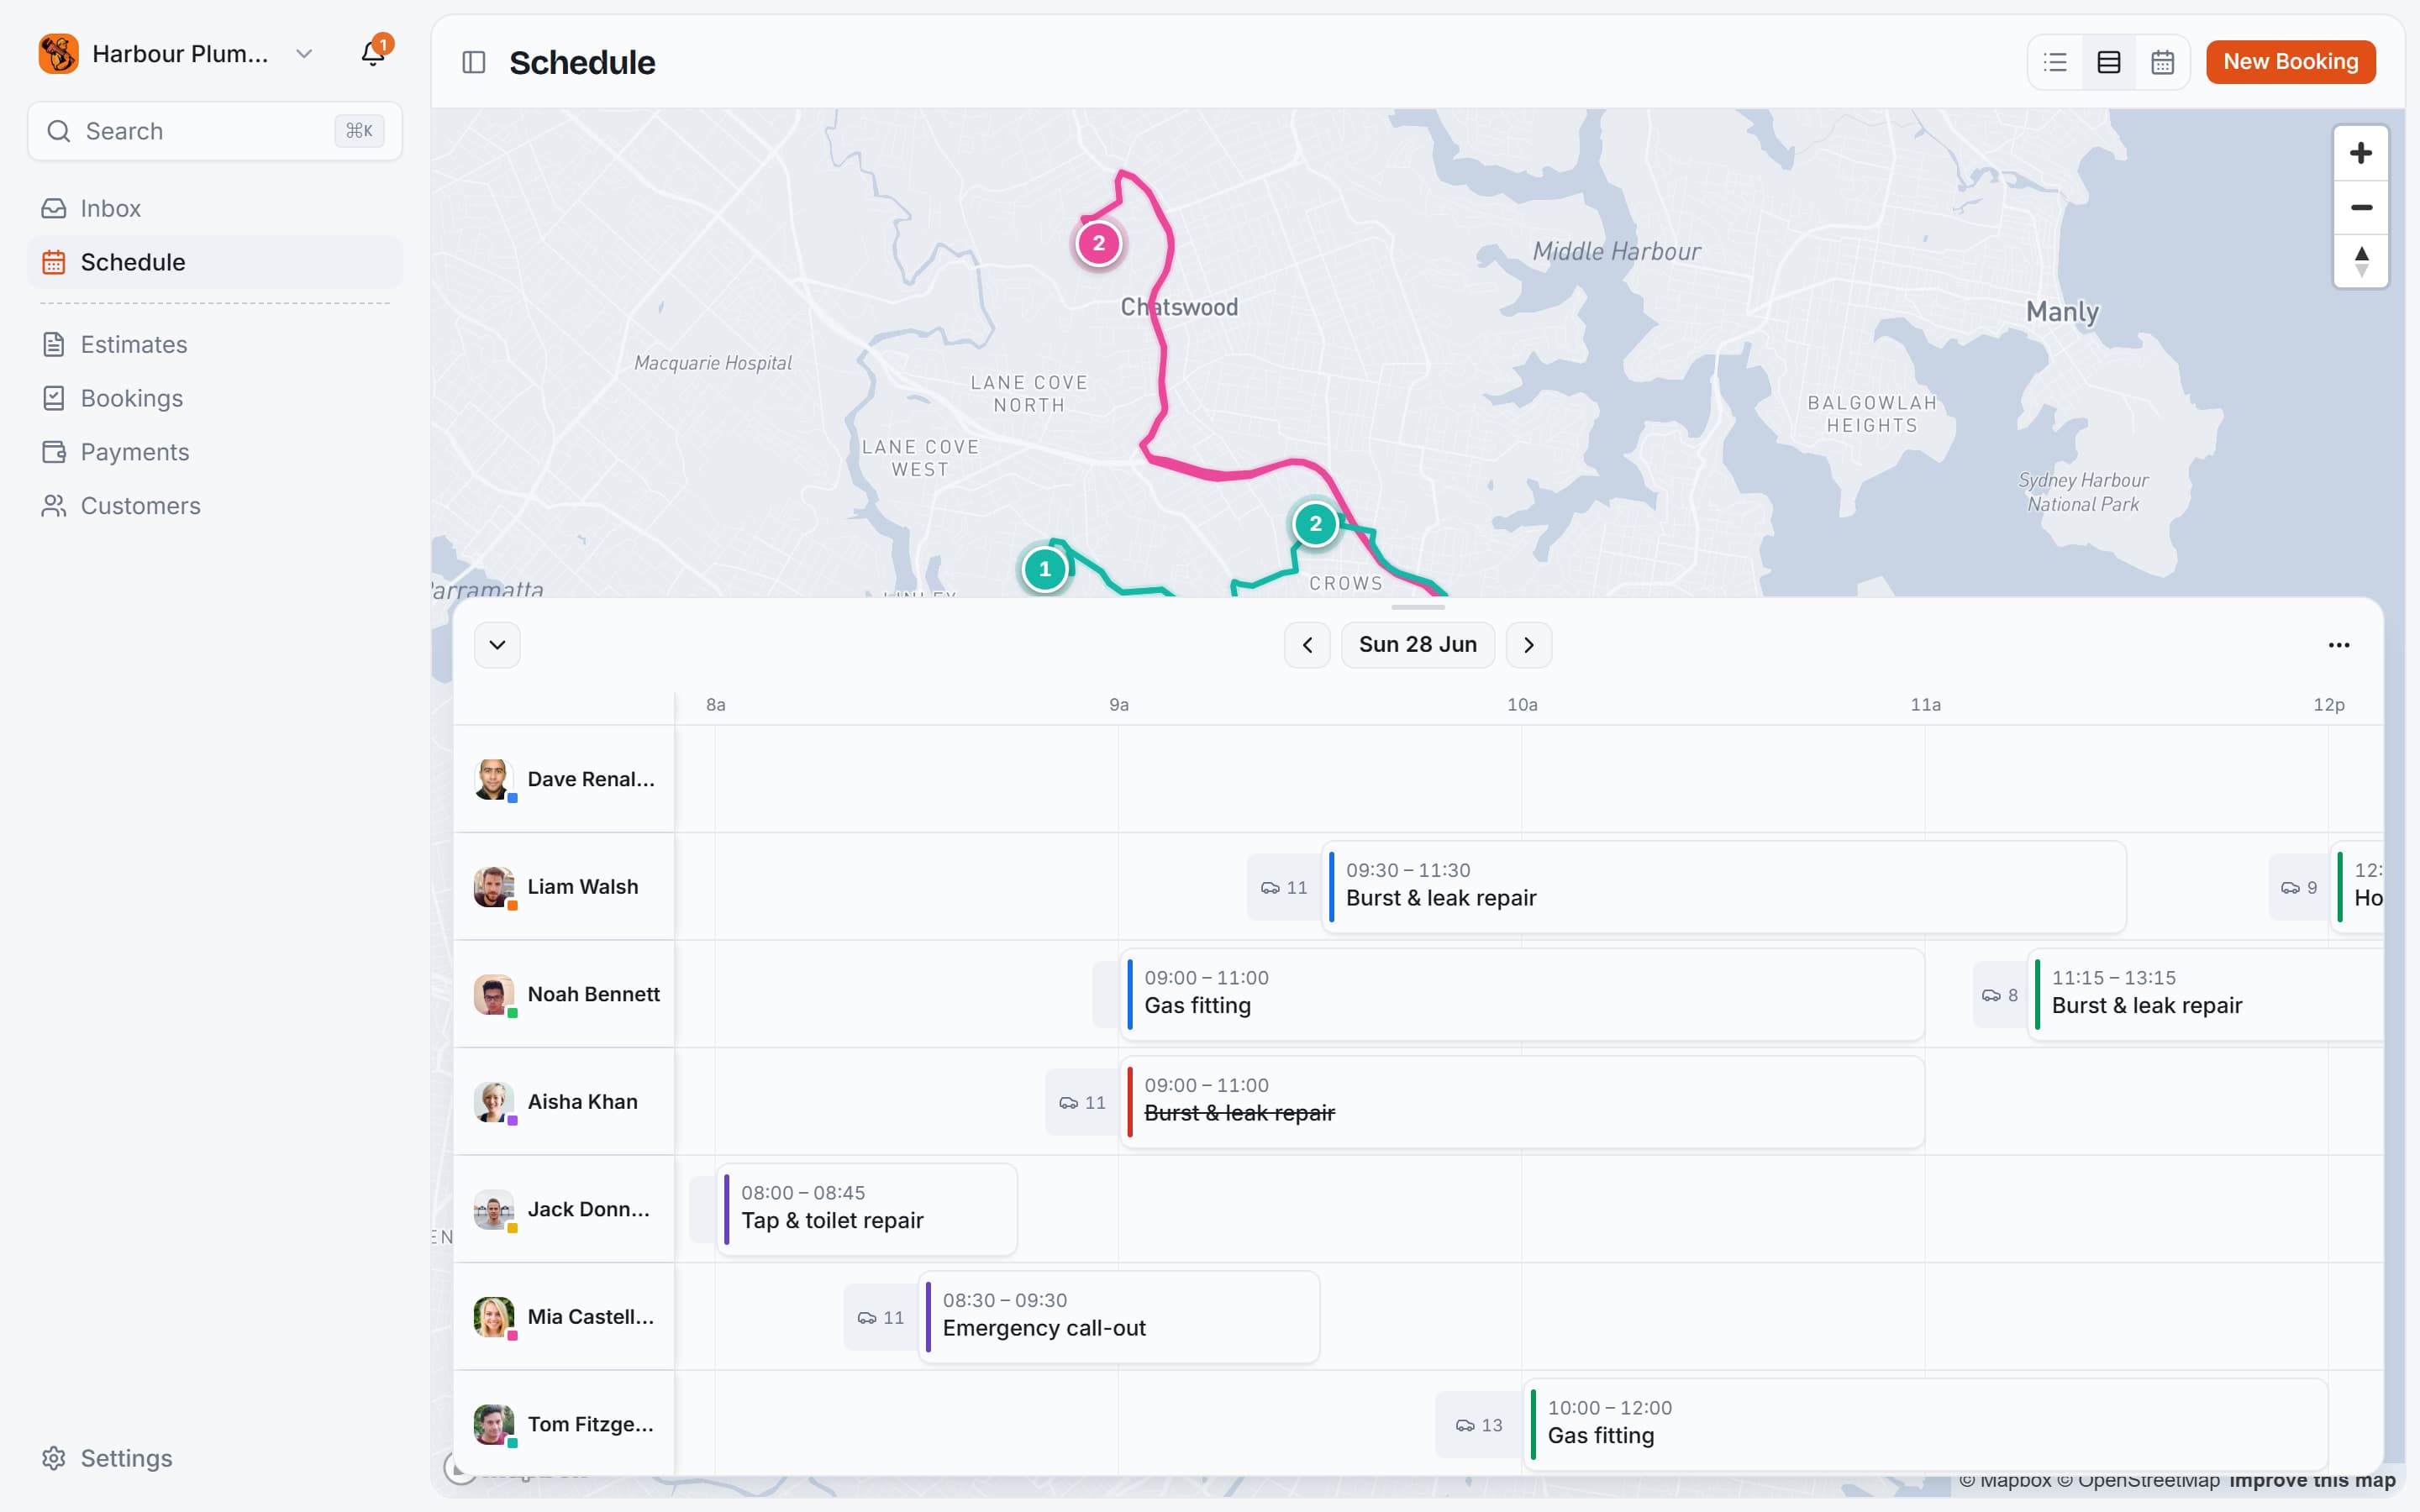
Task: Zoom in on the map
Action: tap(2361, 153)
